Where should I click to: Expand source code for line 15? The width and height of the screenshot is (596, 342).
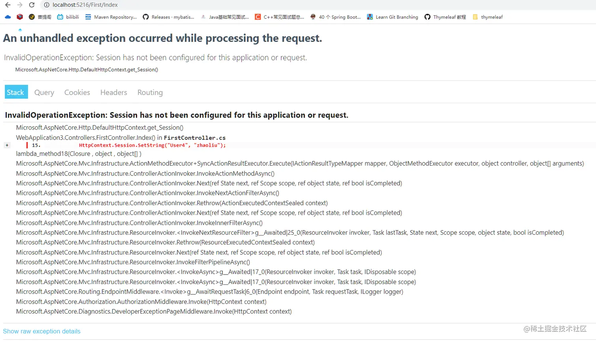click(x=7, y=145)
